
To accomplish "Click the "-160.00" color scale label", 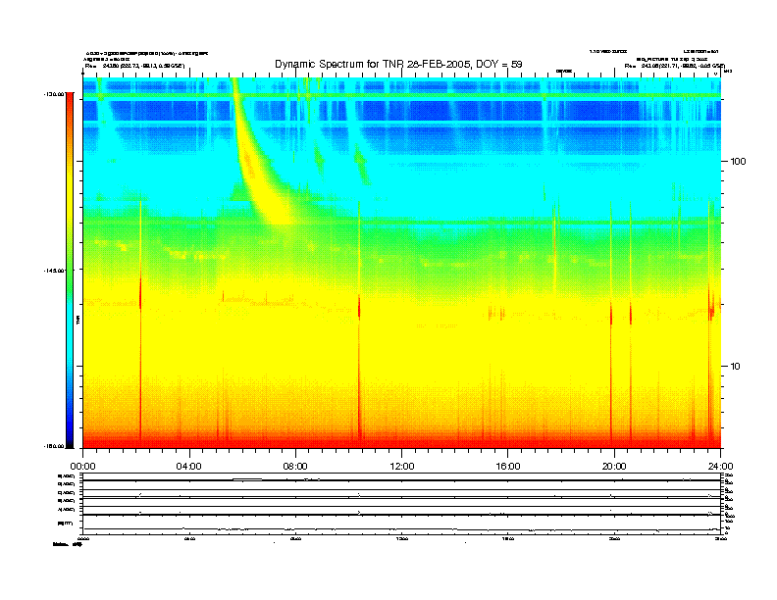I will tap(53, 446).
